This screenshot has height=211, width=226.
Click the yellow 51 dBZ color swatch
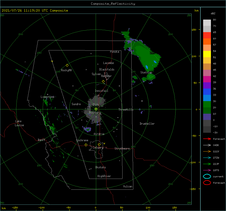[x=207, y=54]
